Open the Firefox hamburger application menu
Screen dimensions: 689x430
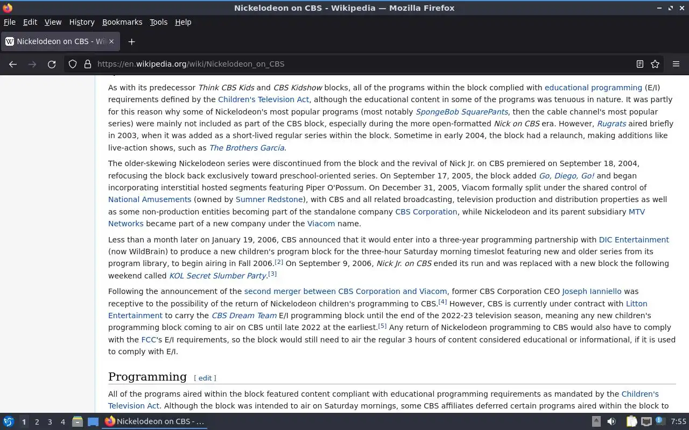click(676, 64)
